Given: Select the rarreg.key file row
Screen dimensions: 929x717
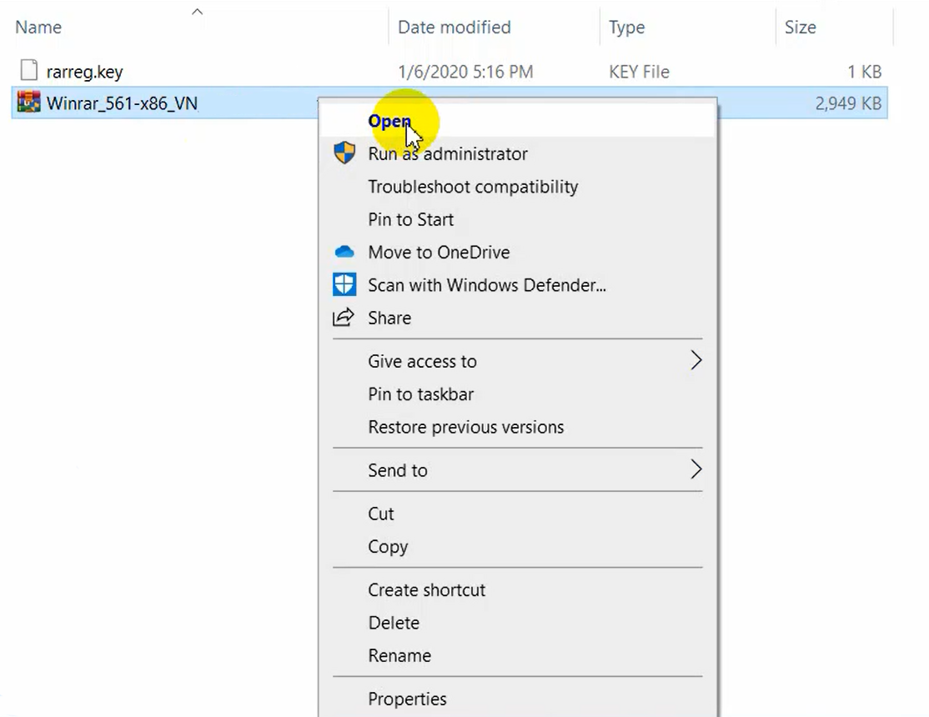Looking at the screenshot, I should pos(83,71).
